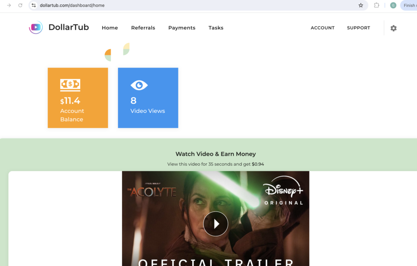Viewport: 417px width, 266px height.
Task: Open the browser extensions puzzle icon
Action: coord(376,5)
